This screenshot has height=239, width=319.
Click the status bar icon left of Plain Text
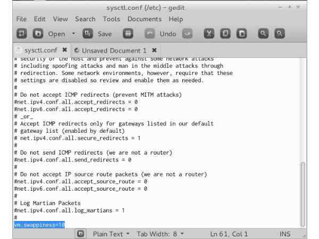[81, 234]
